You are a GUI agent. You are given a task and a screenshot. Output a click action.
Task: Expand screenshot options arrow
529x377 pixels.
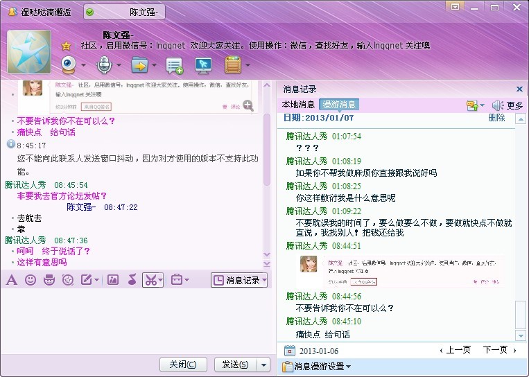tap(161, 280)
